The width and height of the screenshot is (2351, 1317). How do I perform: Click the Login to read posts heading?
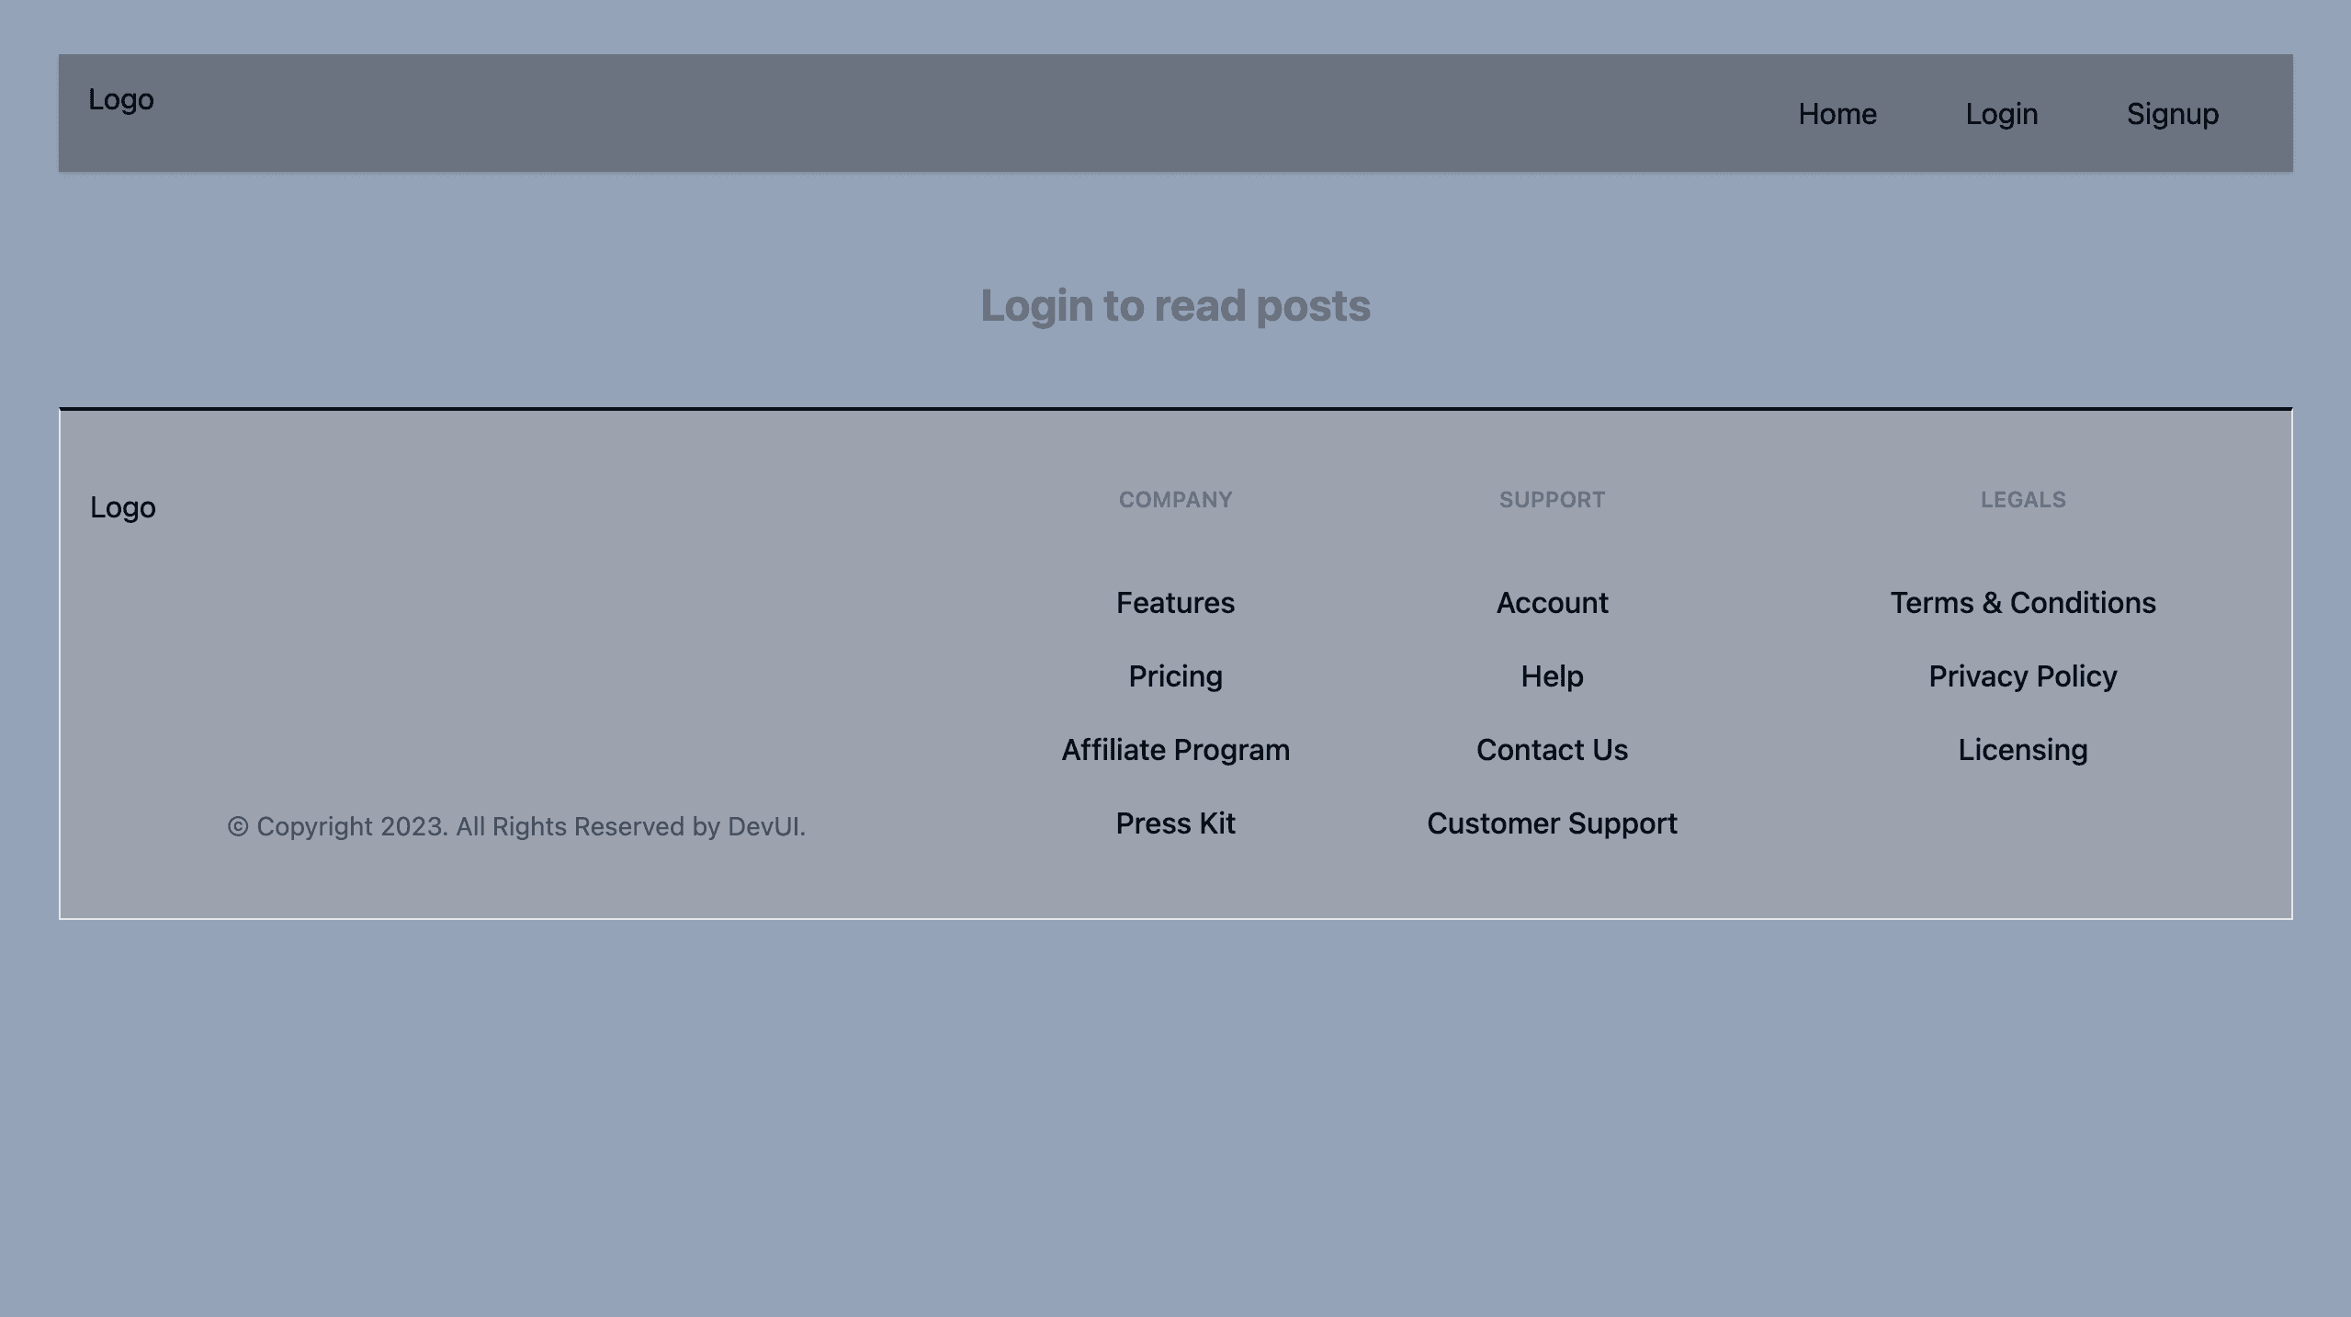[1175, 306]
